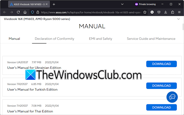Open the live chat bubble icon

coord(172,97)
